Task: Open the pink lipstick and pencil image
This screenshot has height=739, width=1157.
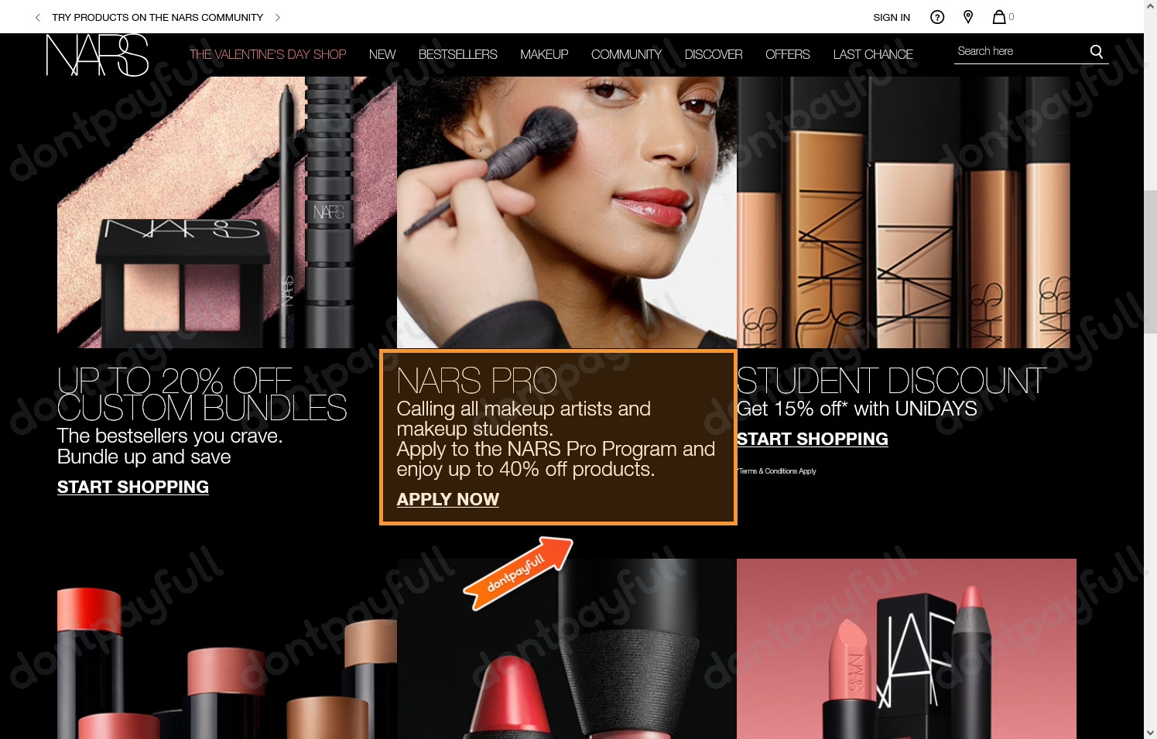Action: pos(906,648)
